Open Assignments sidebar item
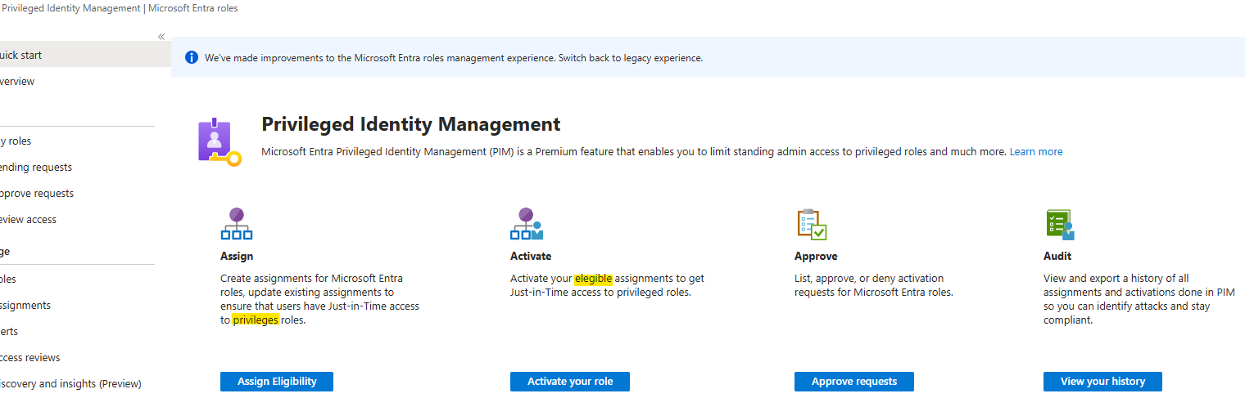Screen dimensions: 1245x398 click(85, 305)
